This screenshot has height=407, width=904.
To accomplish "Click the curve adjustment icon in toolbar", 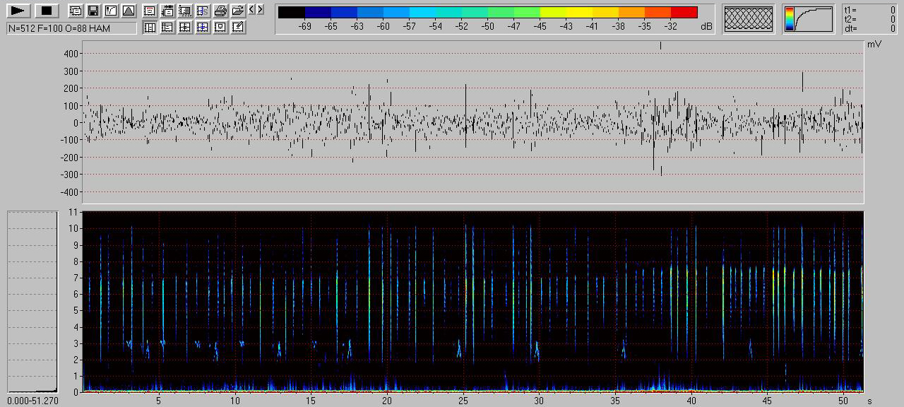I will pyautogui.click(x=110, y=11).
